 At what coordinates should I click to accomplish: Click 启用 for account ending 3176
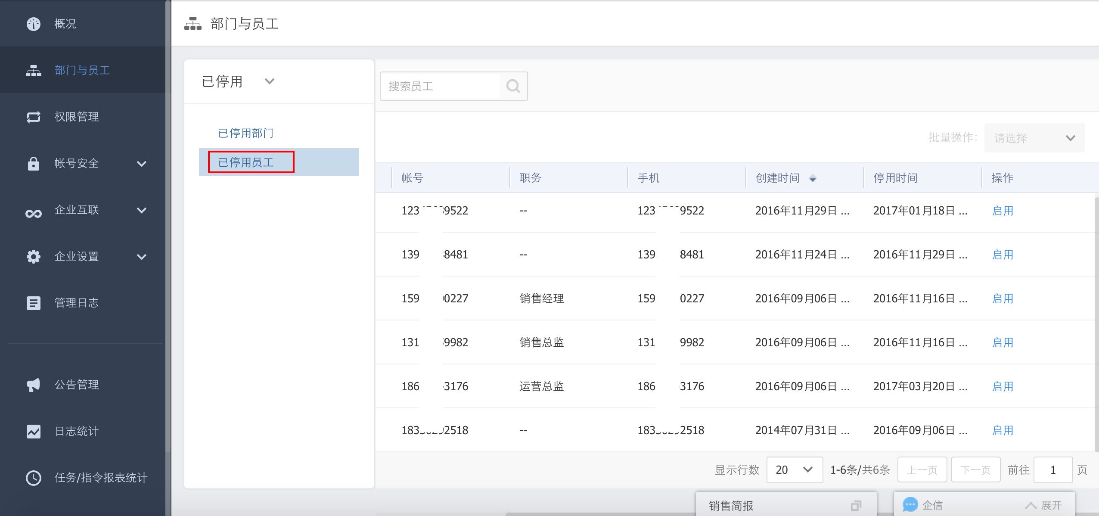[1003, 386]
